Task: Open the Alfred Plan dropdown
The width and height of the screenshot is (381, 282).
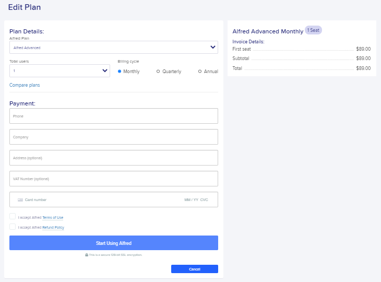Action: coord(114,47)
